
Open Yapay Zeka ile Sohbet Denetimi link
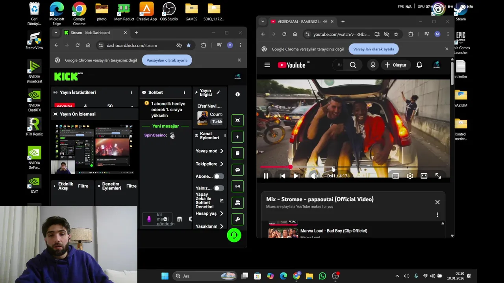click(x=209, y=201)
